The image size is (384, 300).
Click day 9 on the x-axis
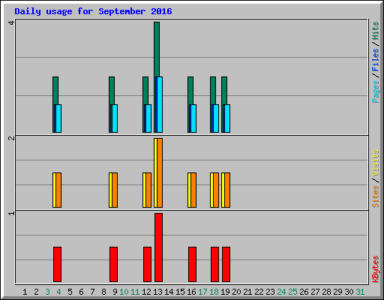[x=115, y=292]
